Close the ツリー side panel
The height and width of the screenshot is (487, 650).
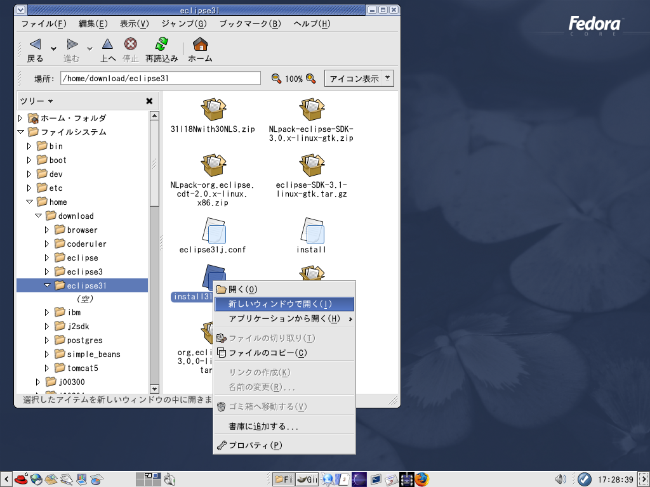coord(149,101)
